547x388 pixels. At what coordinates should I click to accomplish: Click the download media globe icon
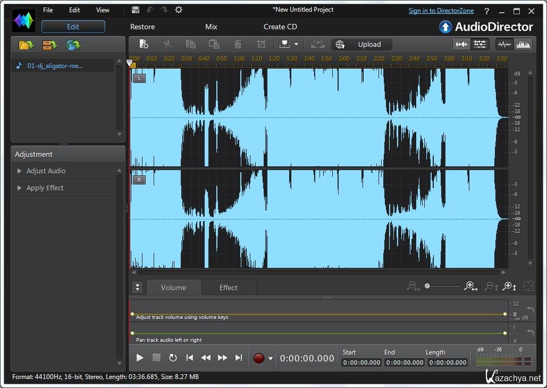73,45
